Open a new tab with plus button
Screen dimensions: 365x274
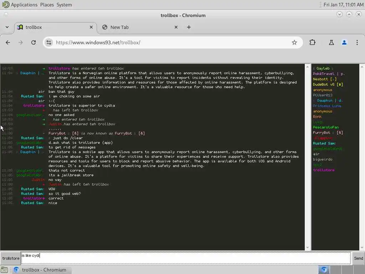click(189, 27)
